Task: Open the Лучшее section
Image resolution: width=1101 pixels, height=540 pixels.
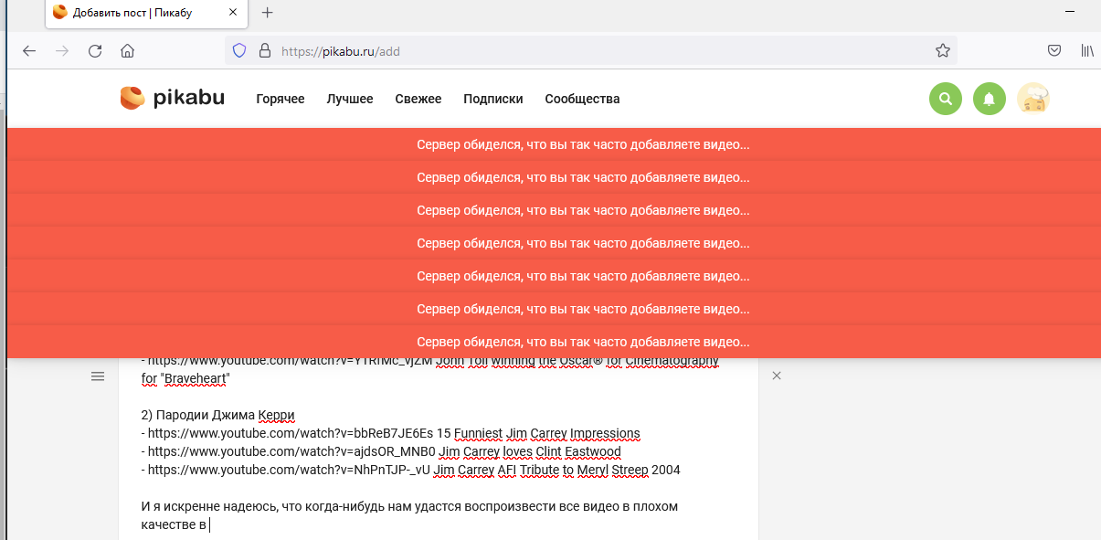Action: (x=350, y=99)
